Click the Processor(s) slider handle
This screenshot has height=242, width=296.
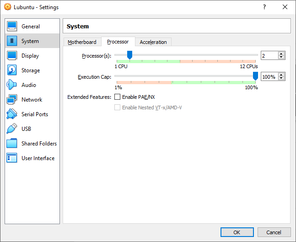129,55
